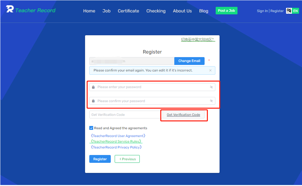Switch language with the EN icon
302x186 pixels.
(x=292, y=11)
